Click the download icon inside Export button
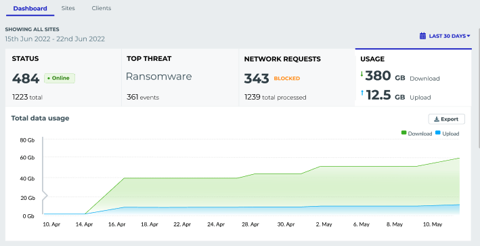 pos(437,119)
